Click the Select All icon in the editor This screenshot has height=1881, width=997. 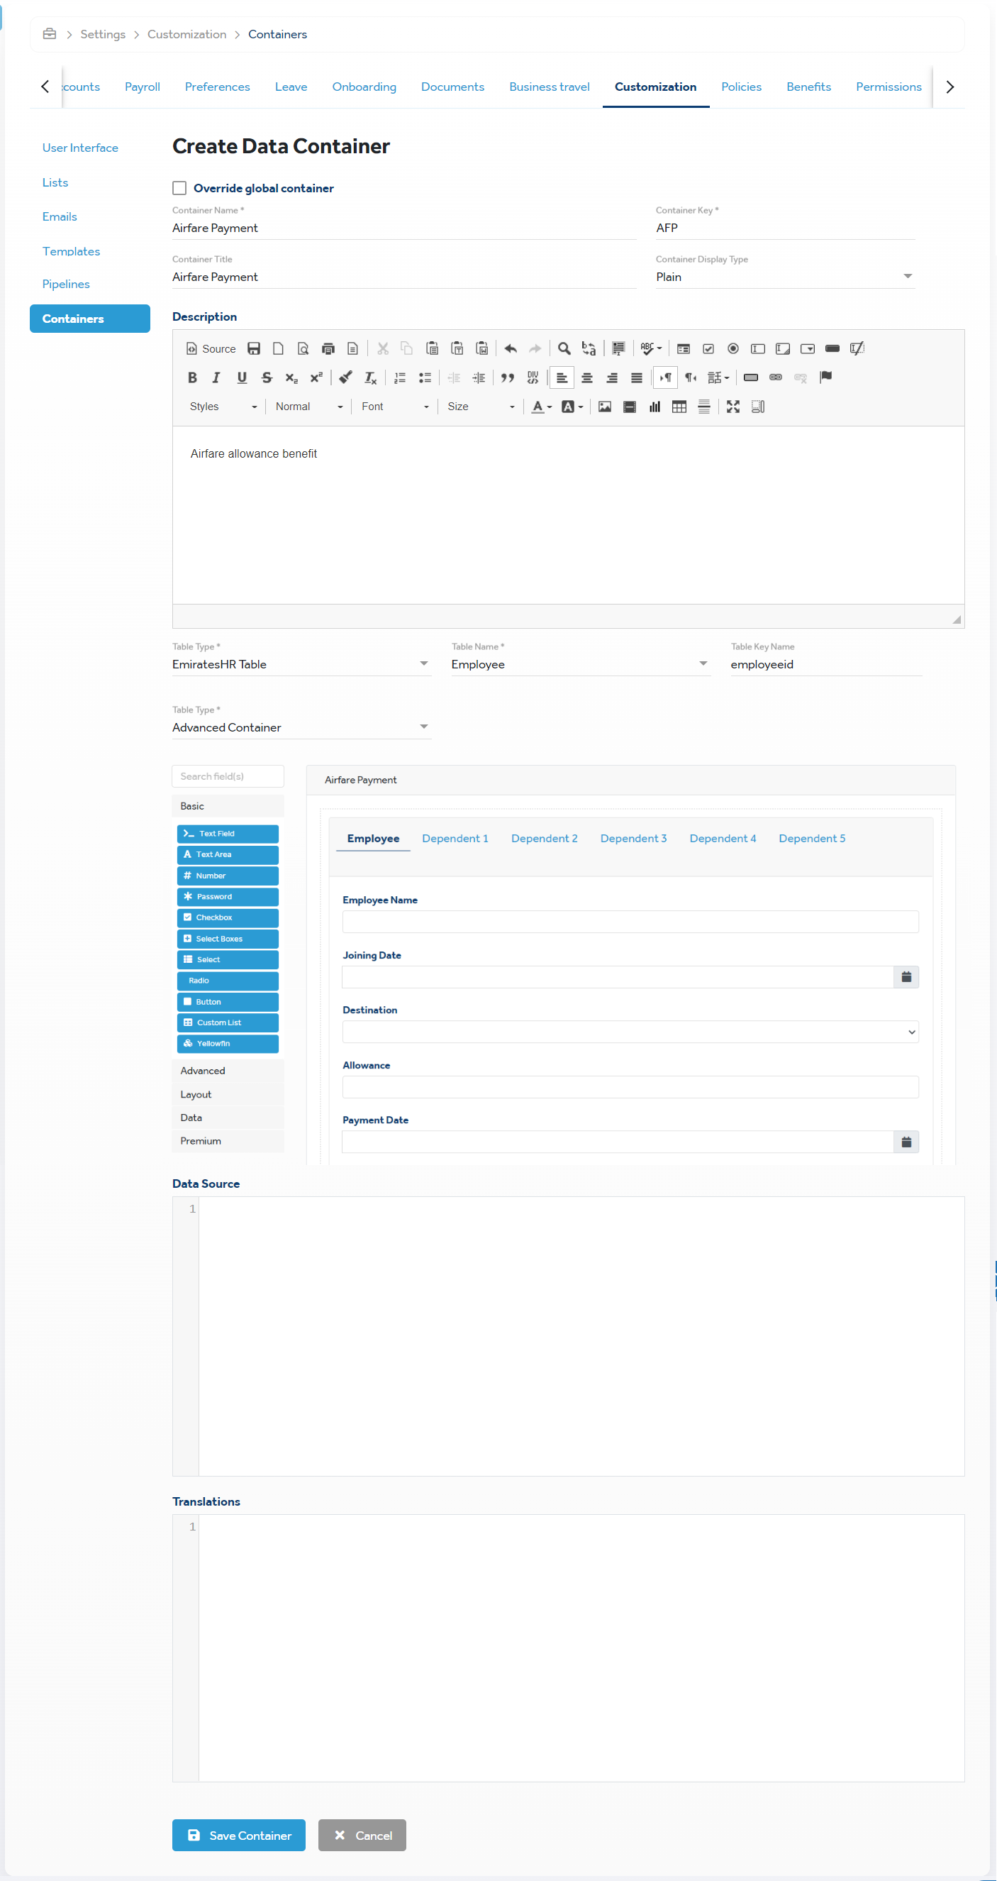[x=618, y=348]
